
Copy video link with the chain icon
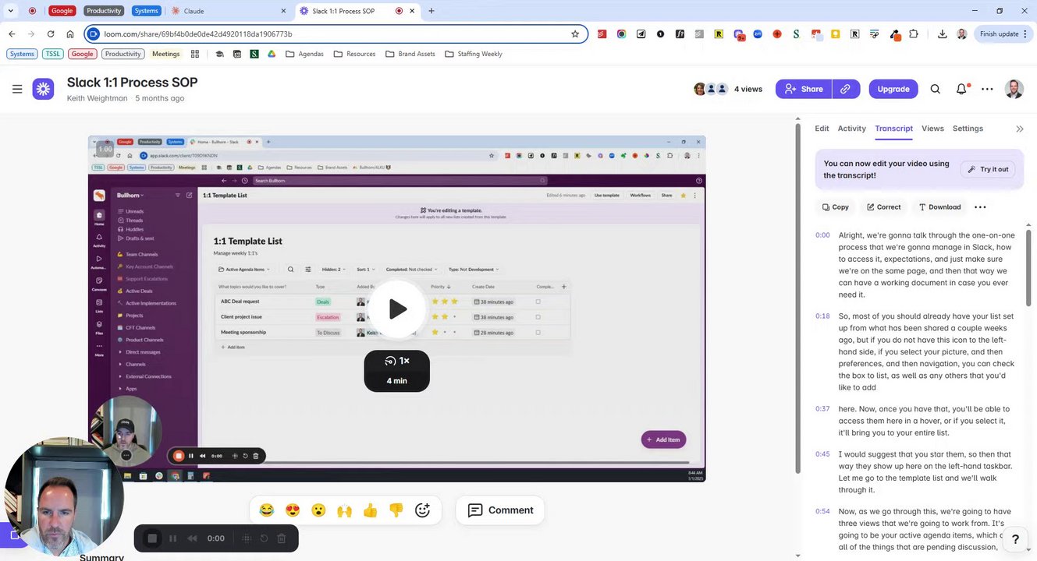[x=846, y=89]
